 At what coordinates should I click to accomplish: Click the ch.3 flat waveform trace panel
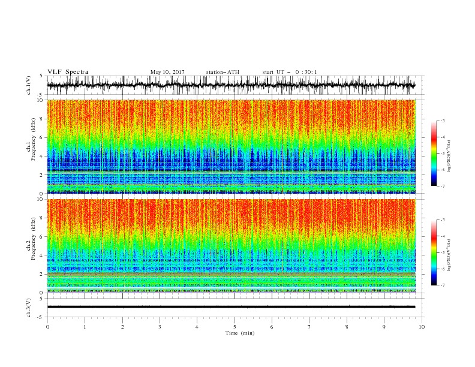tap(236, 308)
